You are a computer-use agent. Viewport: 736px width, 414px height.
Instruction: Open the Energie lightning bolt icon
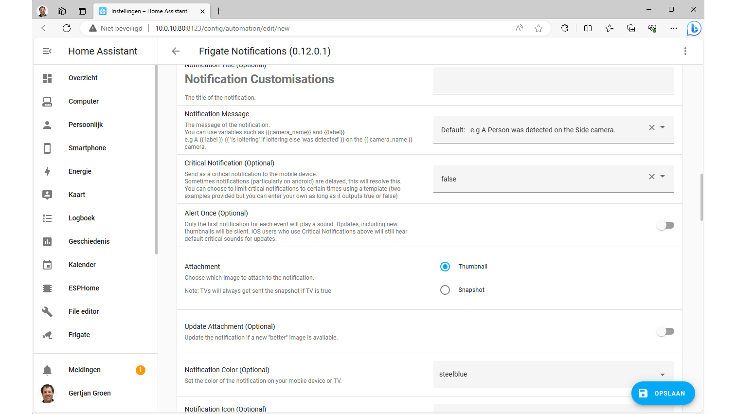point(47,171)
